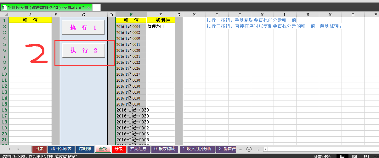Go to the 1-收入月度分析 sheet tab
The height and width of the screenshot is (158, 379).
click(197, 149)
